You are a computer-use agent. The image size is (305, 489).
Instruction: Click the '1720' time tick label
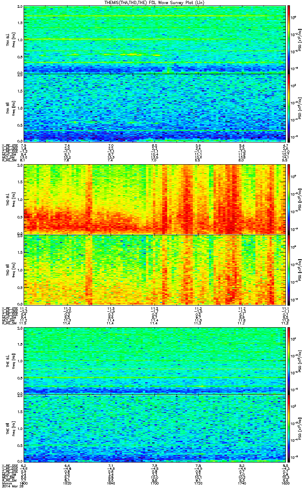pos(198,483)
